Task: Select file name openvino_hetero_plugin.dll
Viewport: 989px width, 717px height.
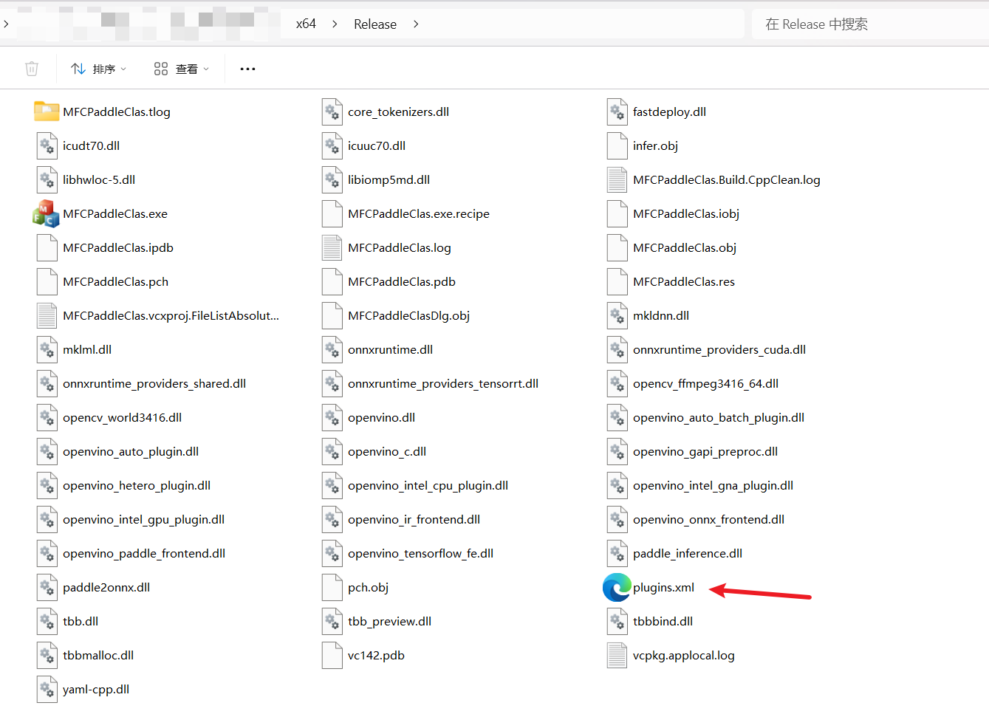Action: tap(137, 485)
